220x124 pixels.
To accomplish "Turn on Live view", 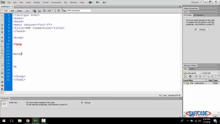I will [x=27, y=11].
